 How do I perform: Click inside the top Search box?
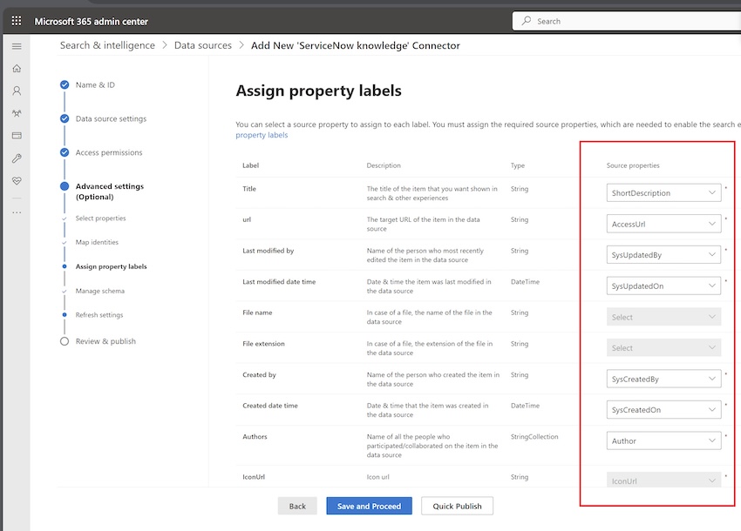coord(628,19)
